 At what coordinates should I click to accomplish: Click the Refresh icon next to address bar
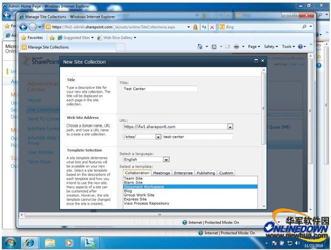coord(204,27)
